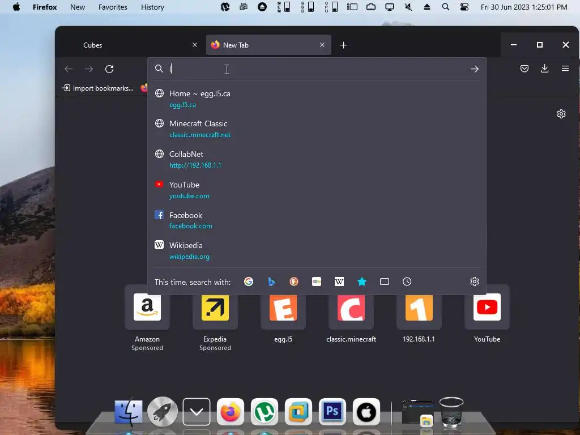Click the eject icon in menu bar
580x435 pixels.
(x=427, y=7)
